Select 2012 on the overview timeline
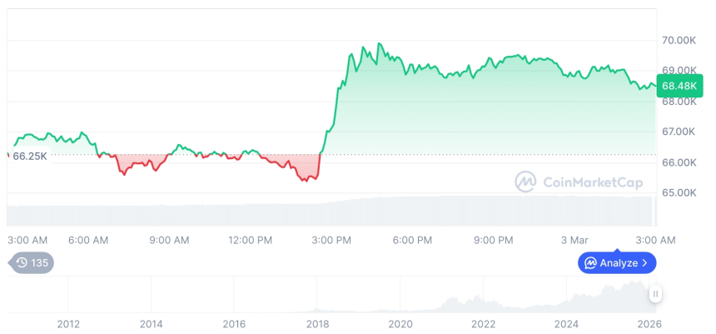The image size is (716, 334). (x=68, y=324)
